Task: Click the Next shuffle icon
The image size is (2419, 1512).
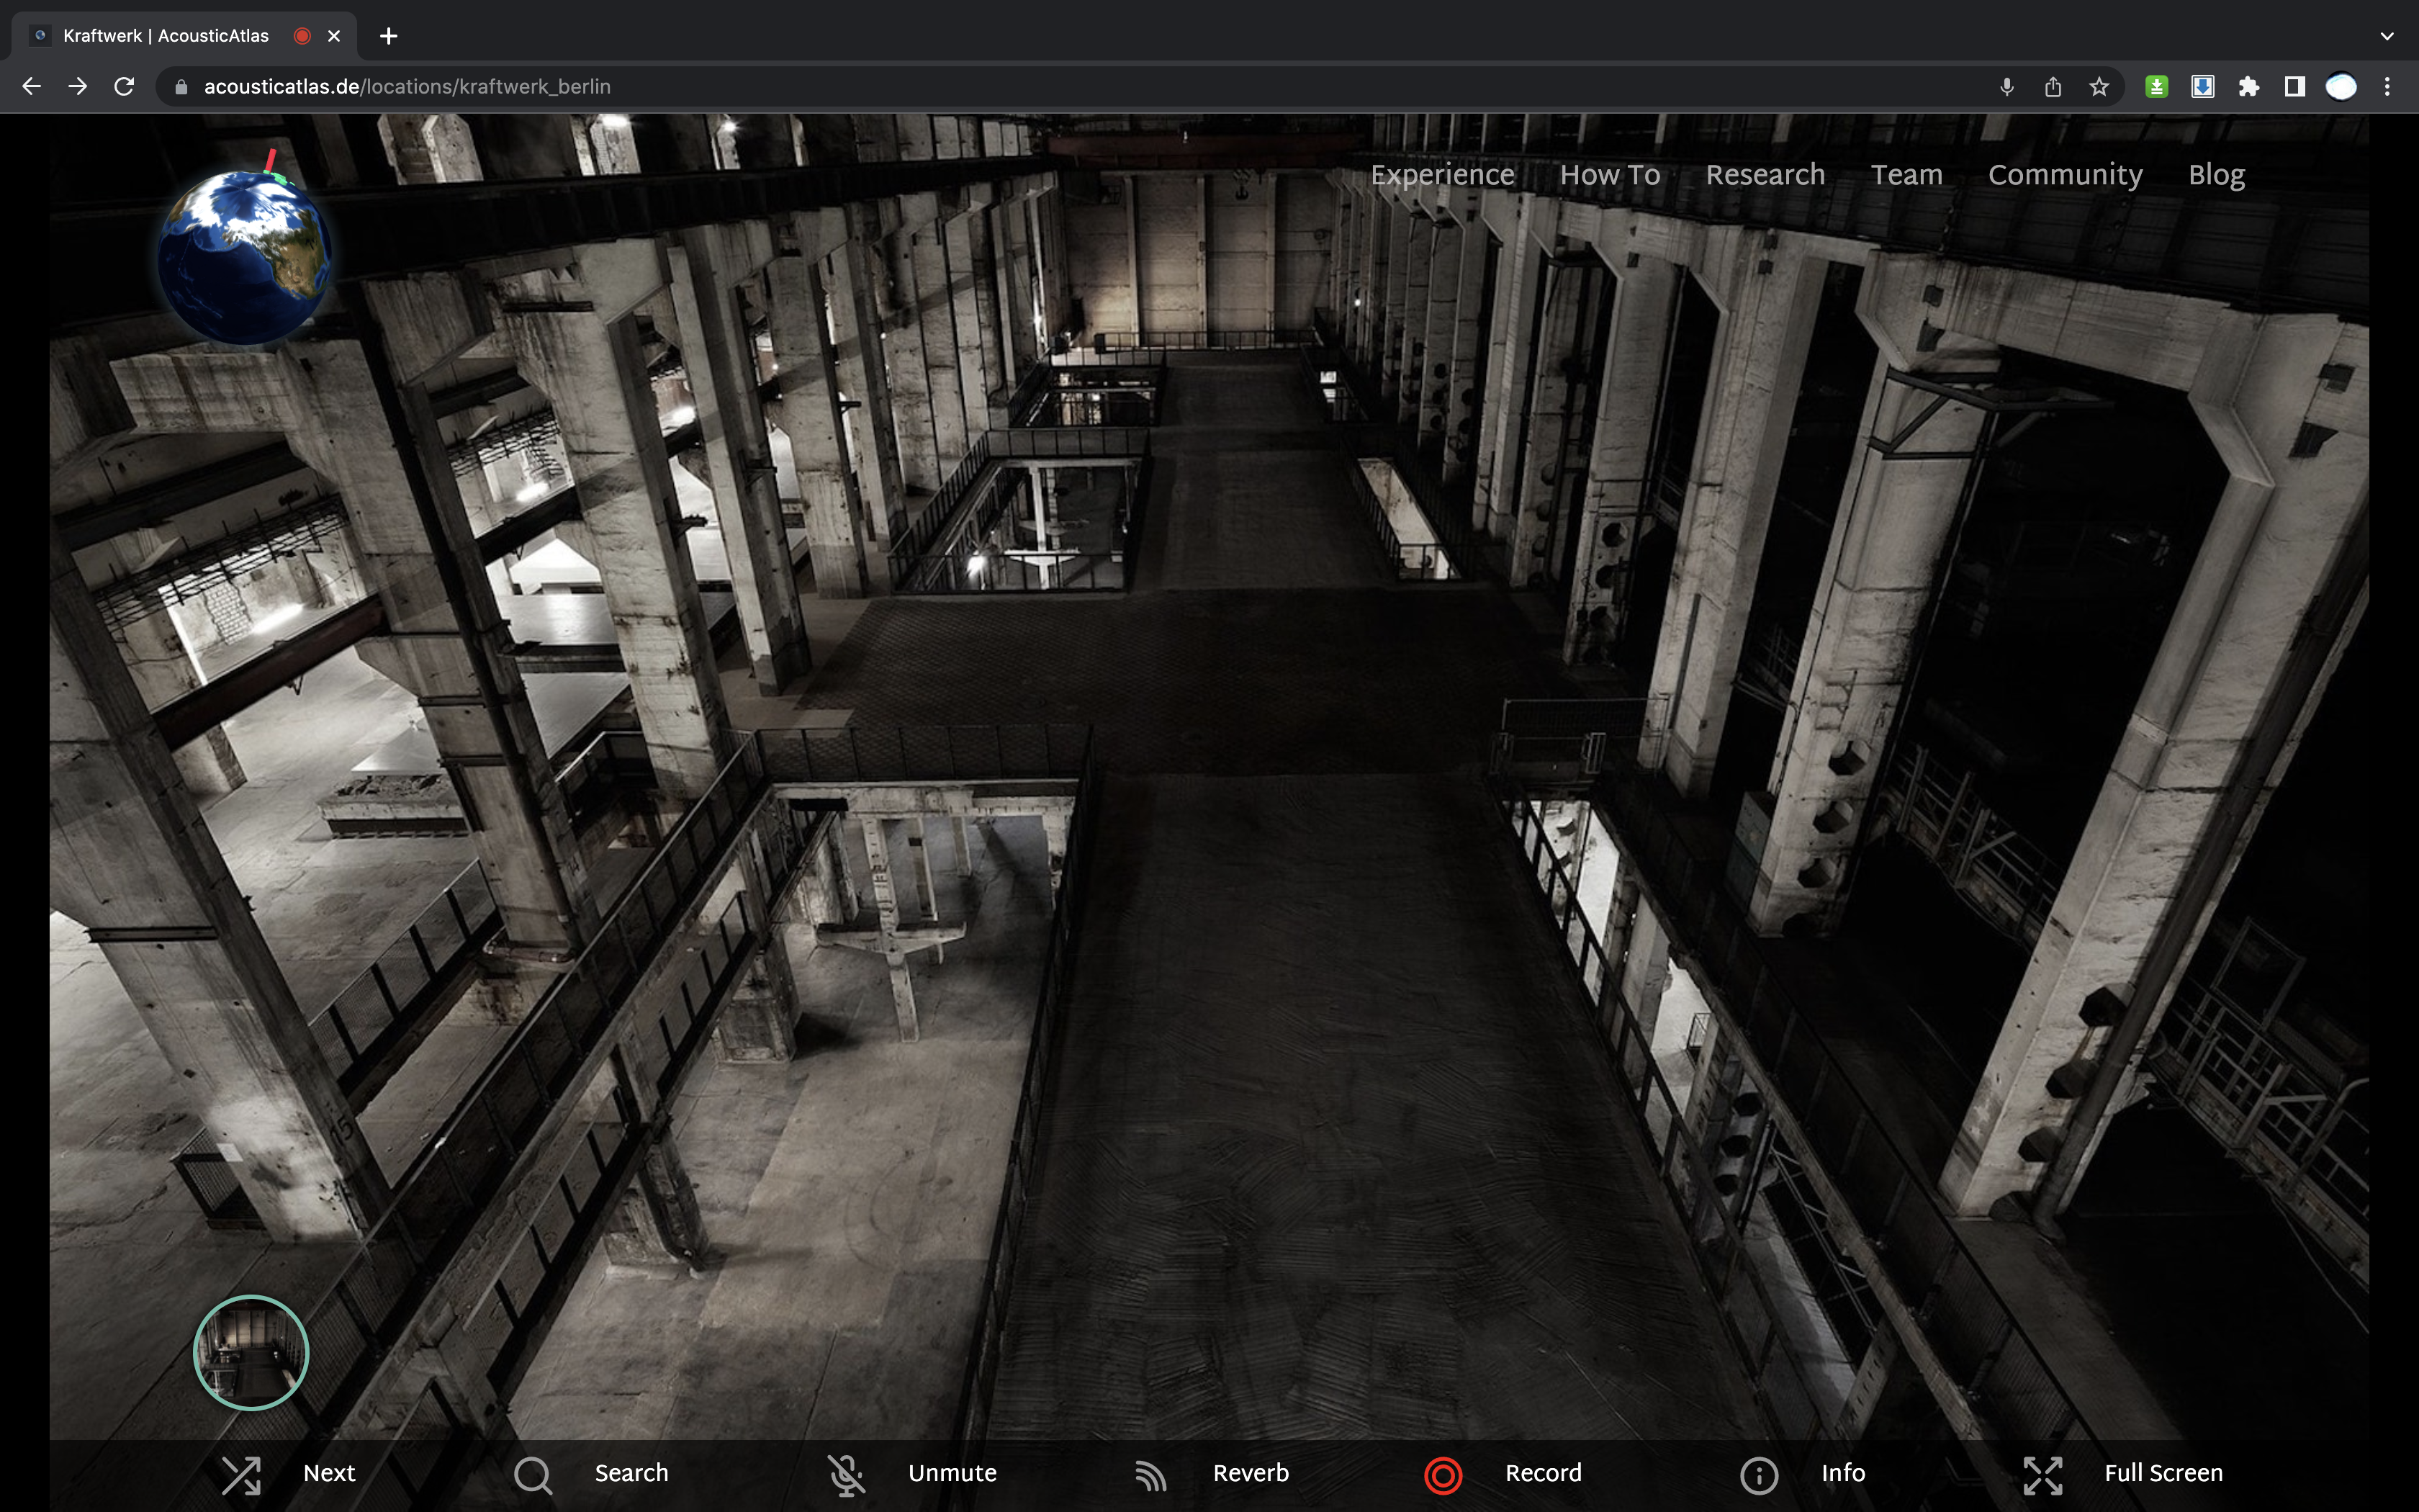Action: tap(241, 1474)
